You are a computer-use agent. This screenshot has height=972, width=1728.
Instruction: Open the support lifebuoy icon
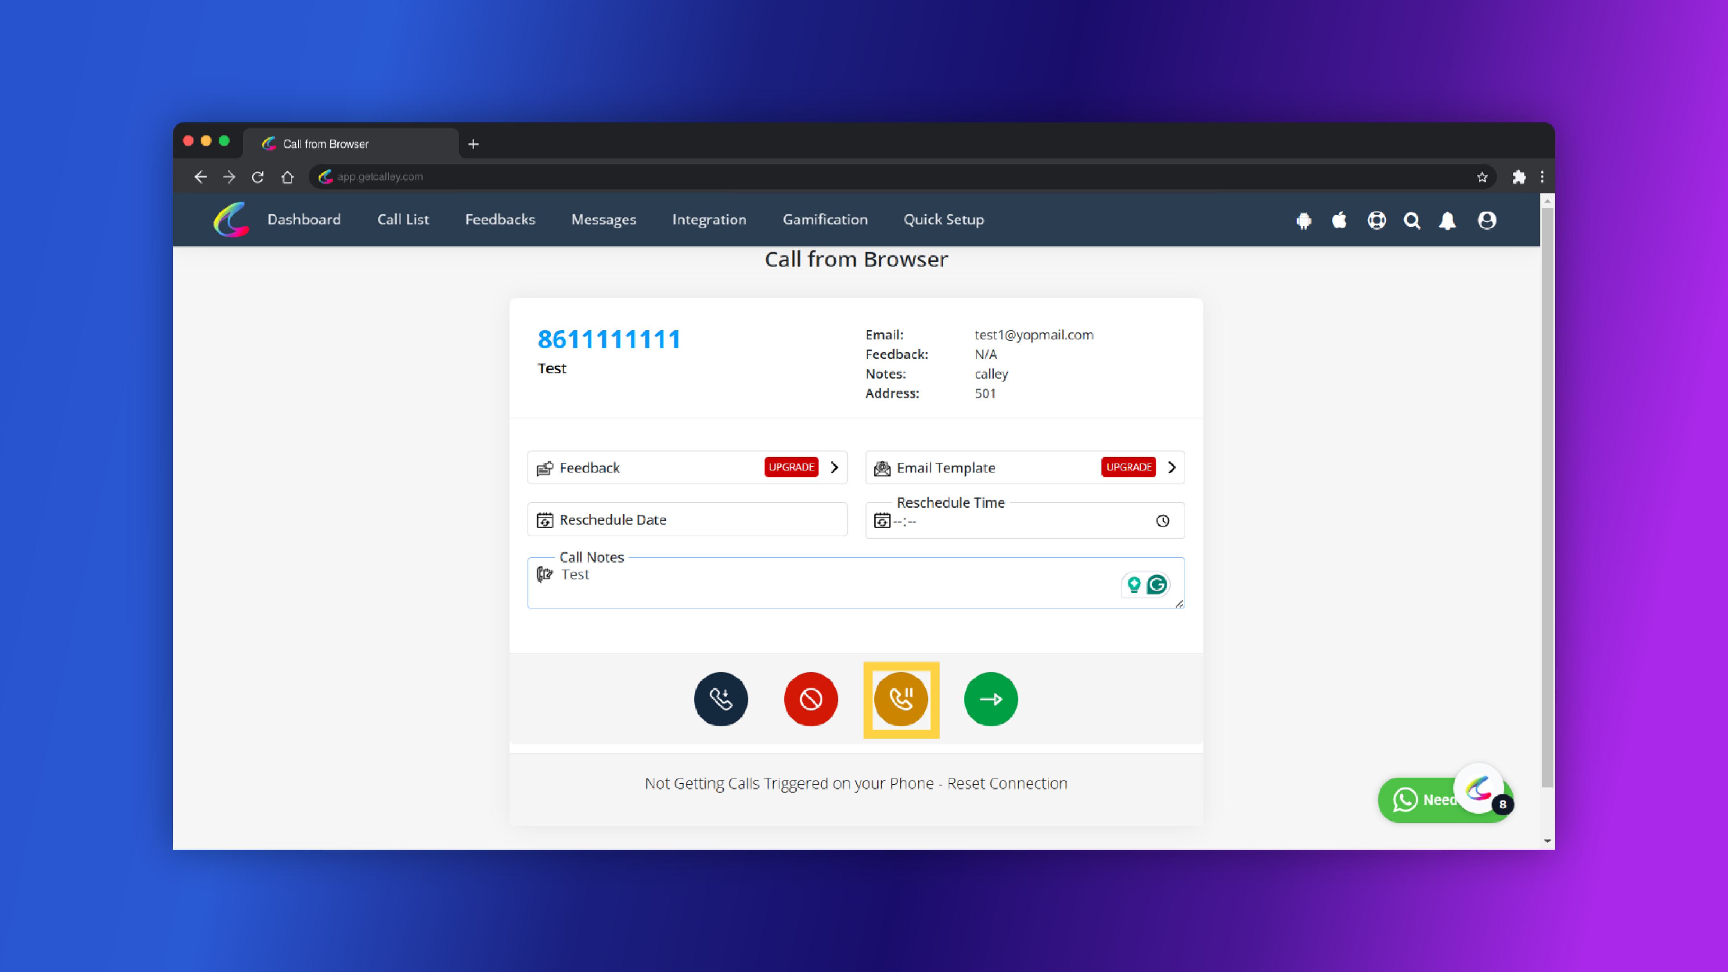[x=1377, y=220]
